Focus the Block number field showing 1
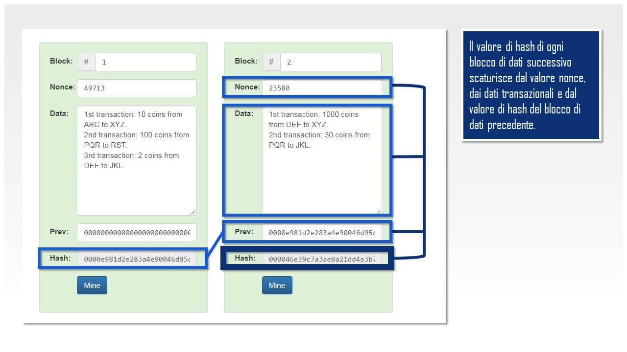627x352 pixels. tap(145, 62)
